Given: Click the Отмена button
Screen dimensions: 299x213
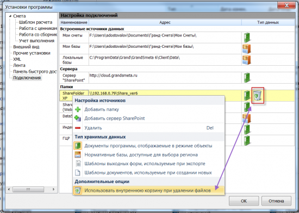Looking at the screenshot, I should pyautogui.click(x=276, y=201).
